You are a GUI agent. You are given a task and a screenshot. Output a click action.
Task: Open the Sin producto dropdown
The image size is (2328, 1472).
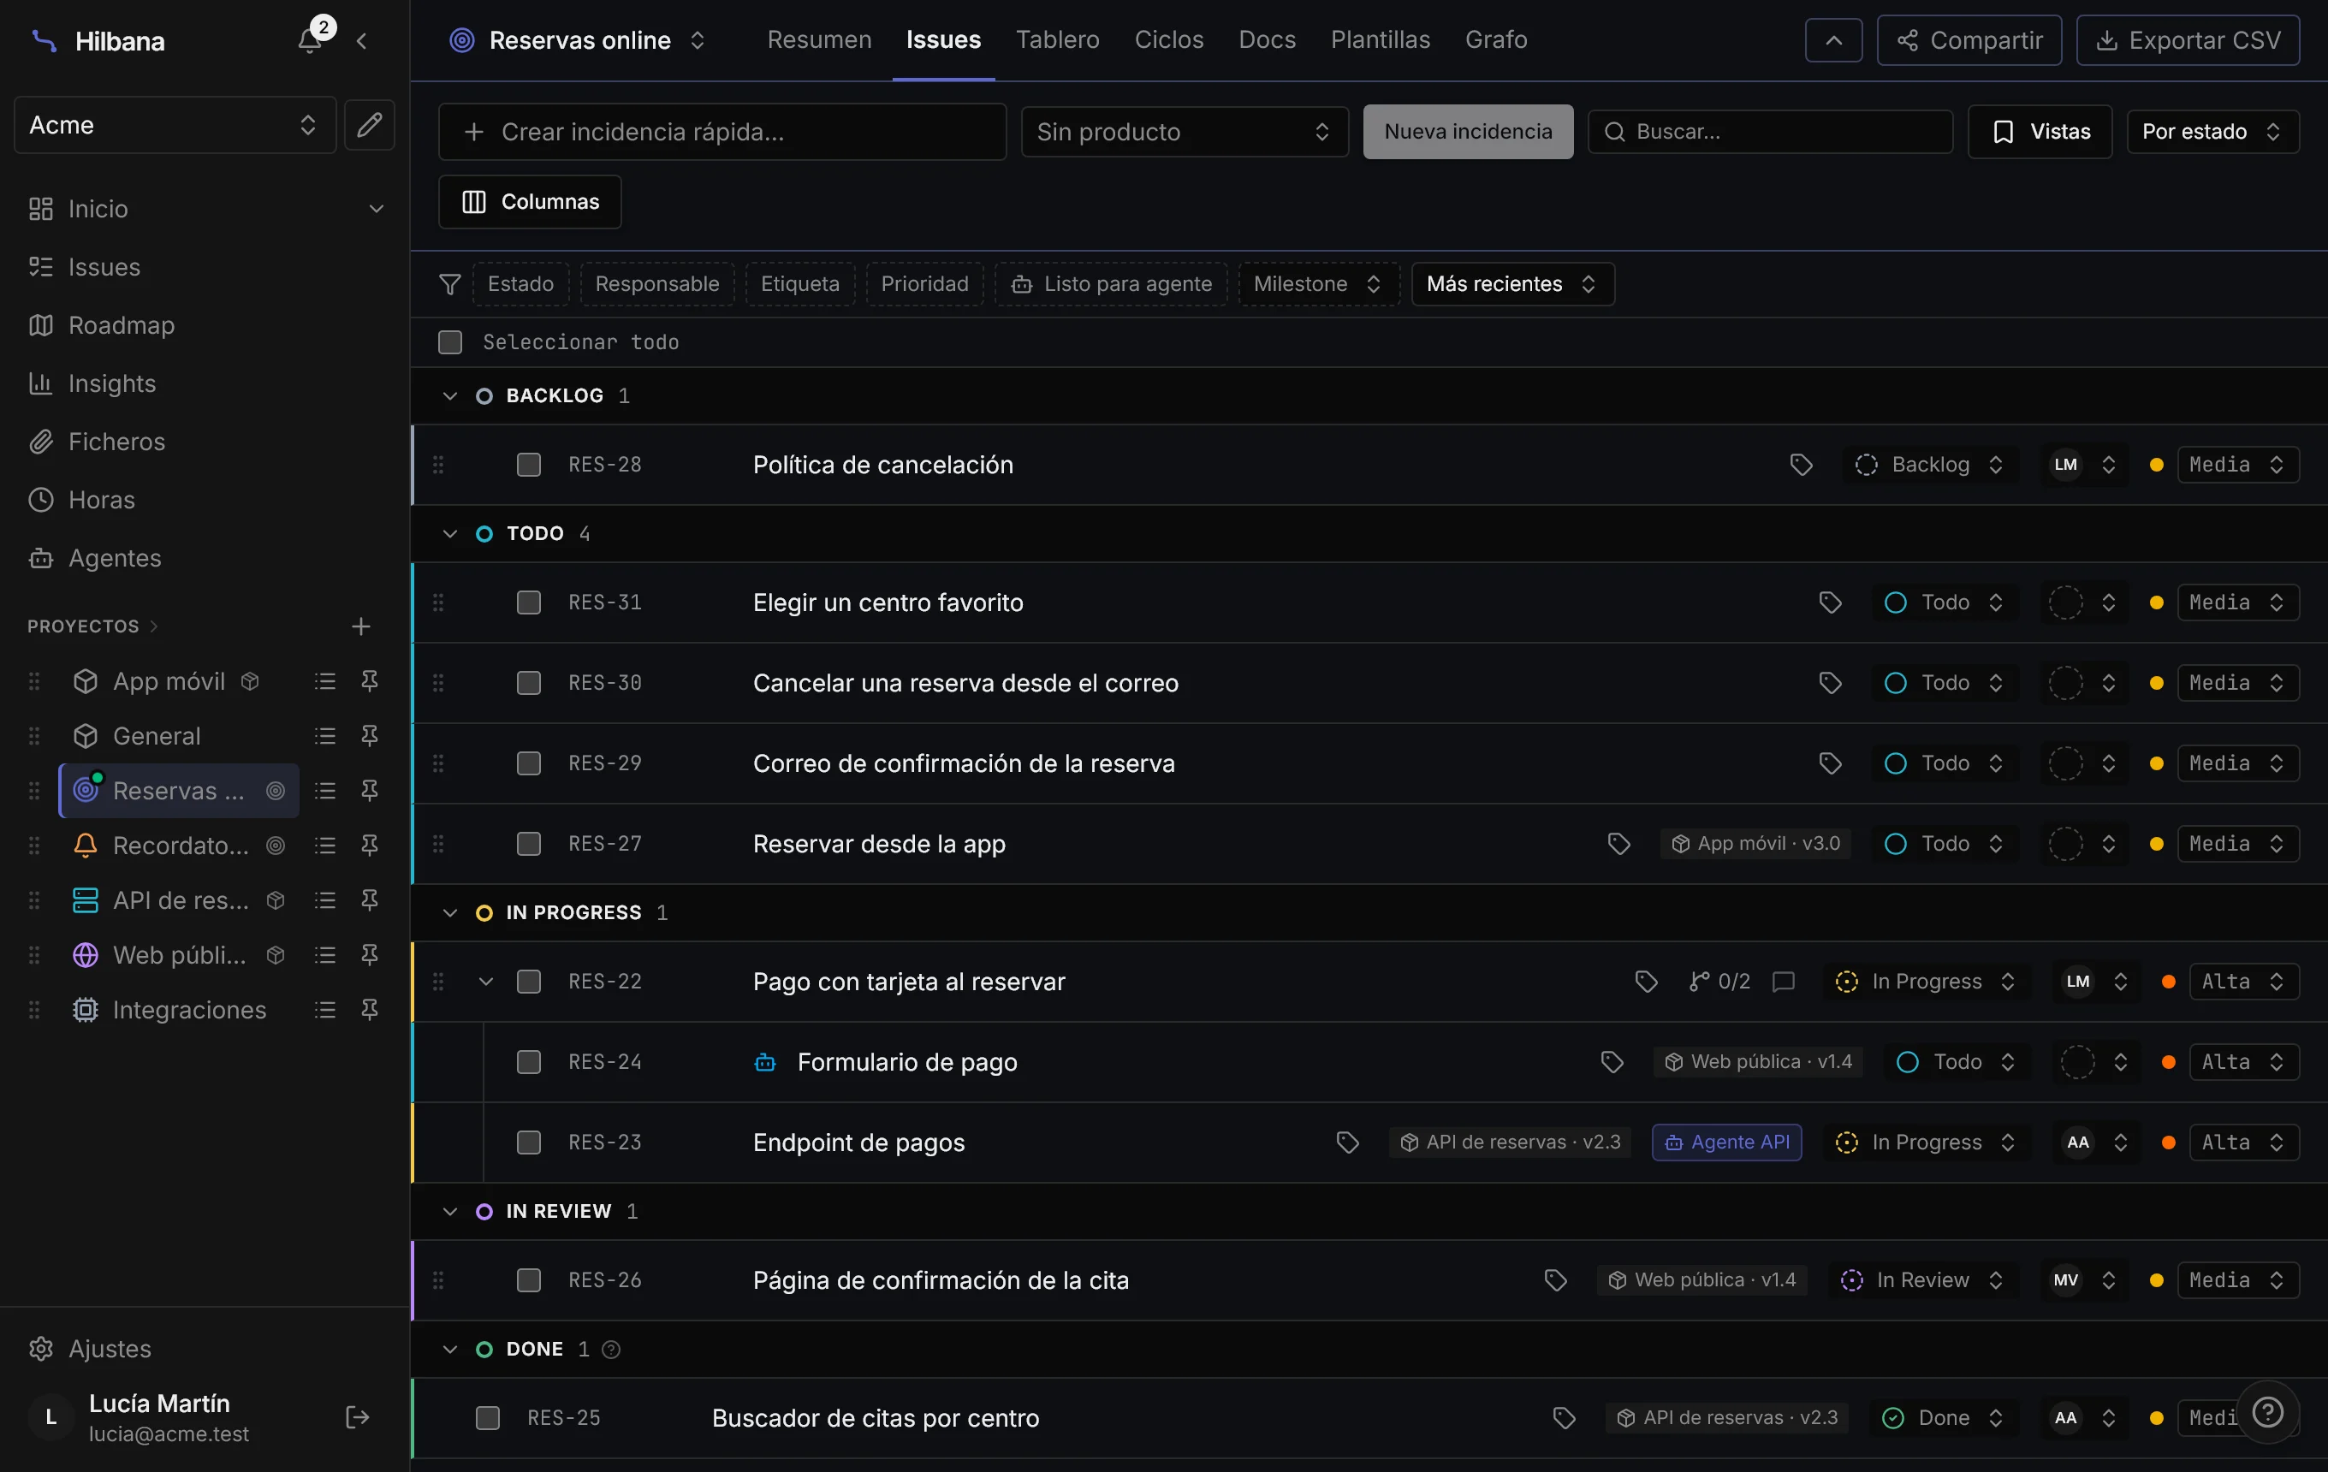[x=1185, y=132]
